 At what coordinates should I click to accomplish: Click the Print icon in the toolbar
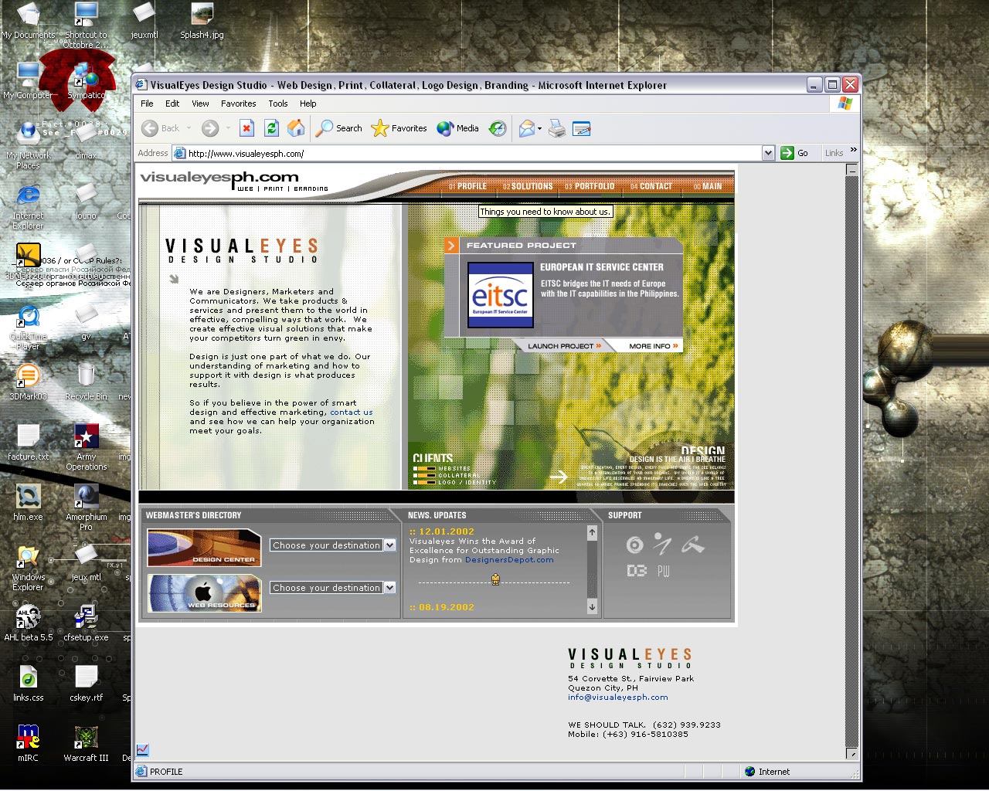[x=557, y=129]
